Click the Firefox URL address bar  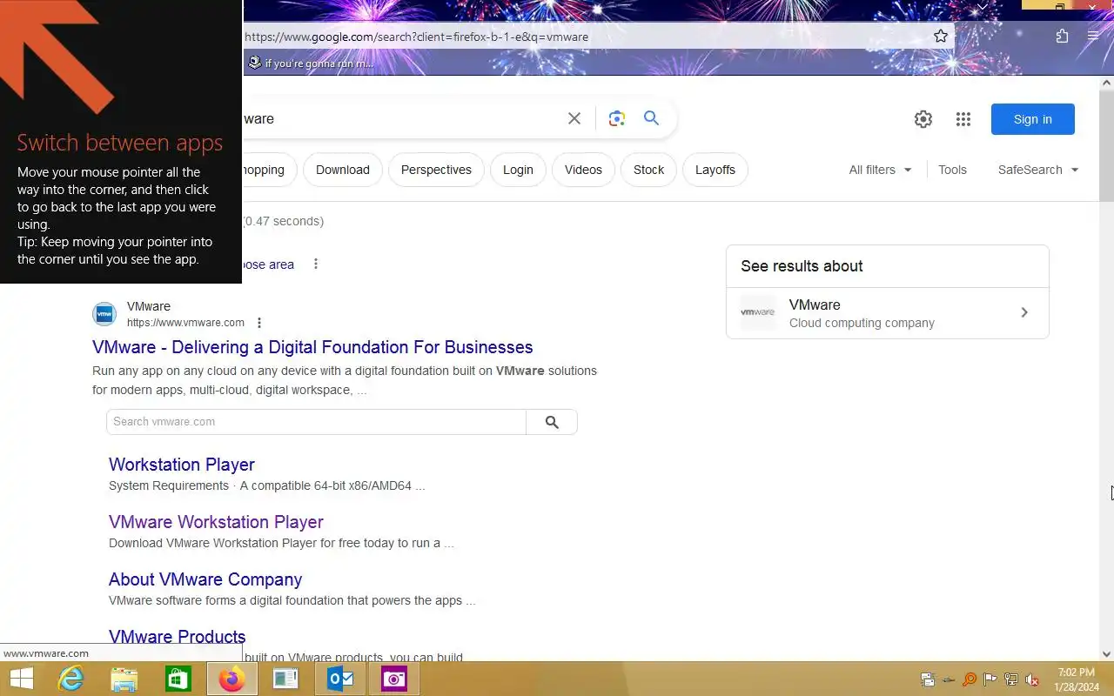[583, 37]
